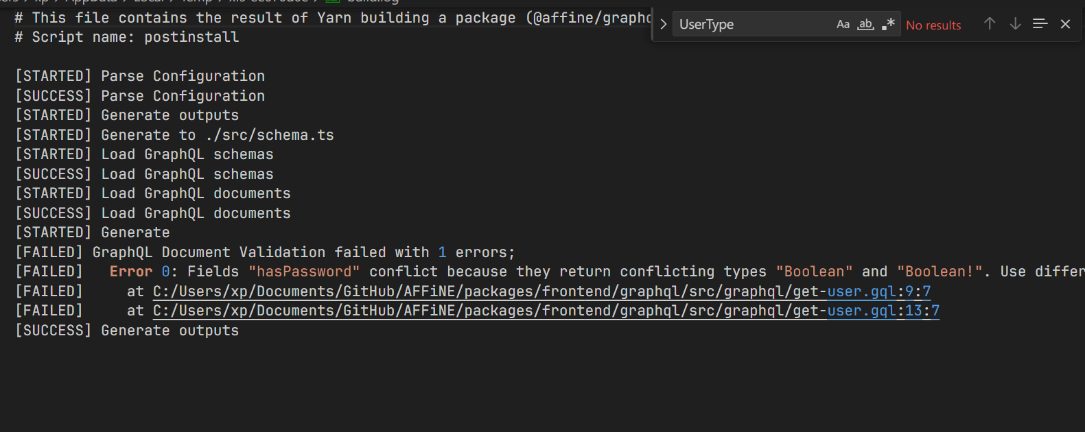Expand the Replace toggle chevron
1085x432 pixels.
(663, 25)
